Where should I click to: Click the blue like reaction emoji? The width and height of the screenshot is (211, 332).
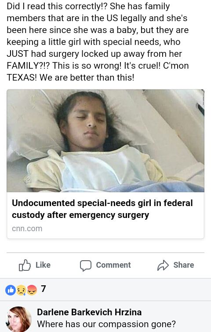[11, 290]
